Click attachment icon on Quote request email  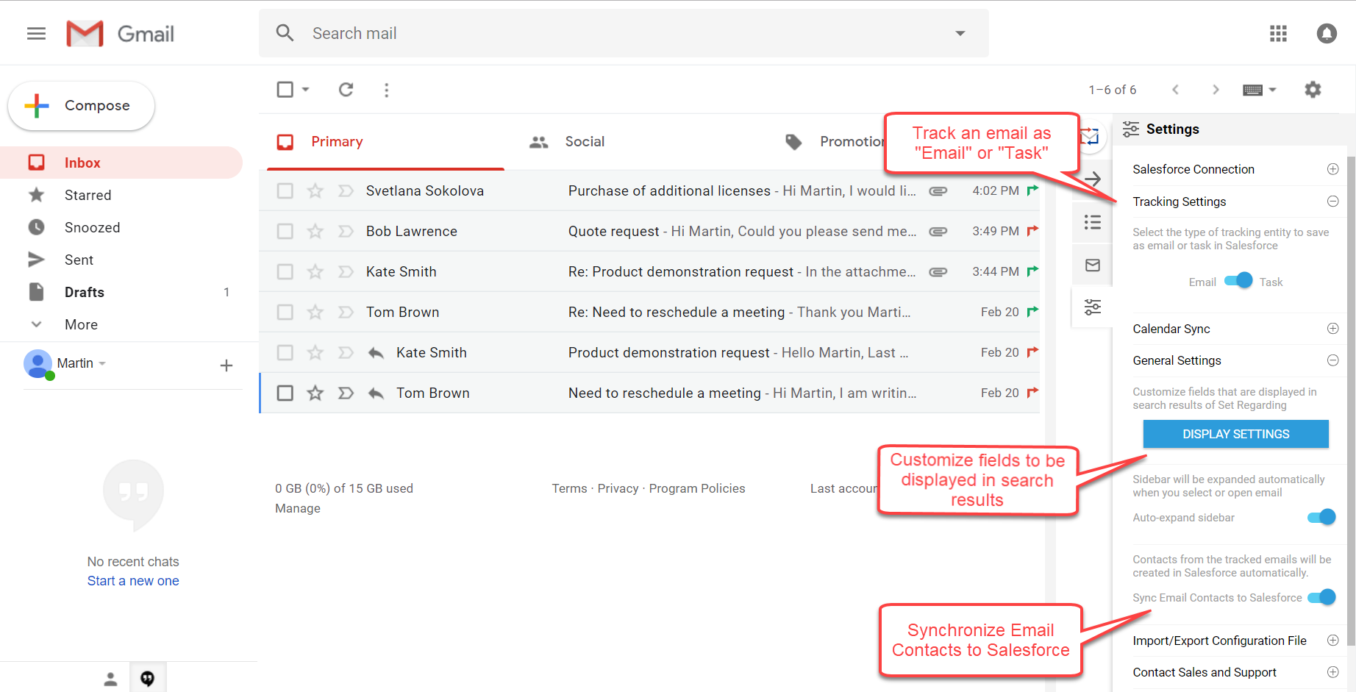(938, 232)
